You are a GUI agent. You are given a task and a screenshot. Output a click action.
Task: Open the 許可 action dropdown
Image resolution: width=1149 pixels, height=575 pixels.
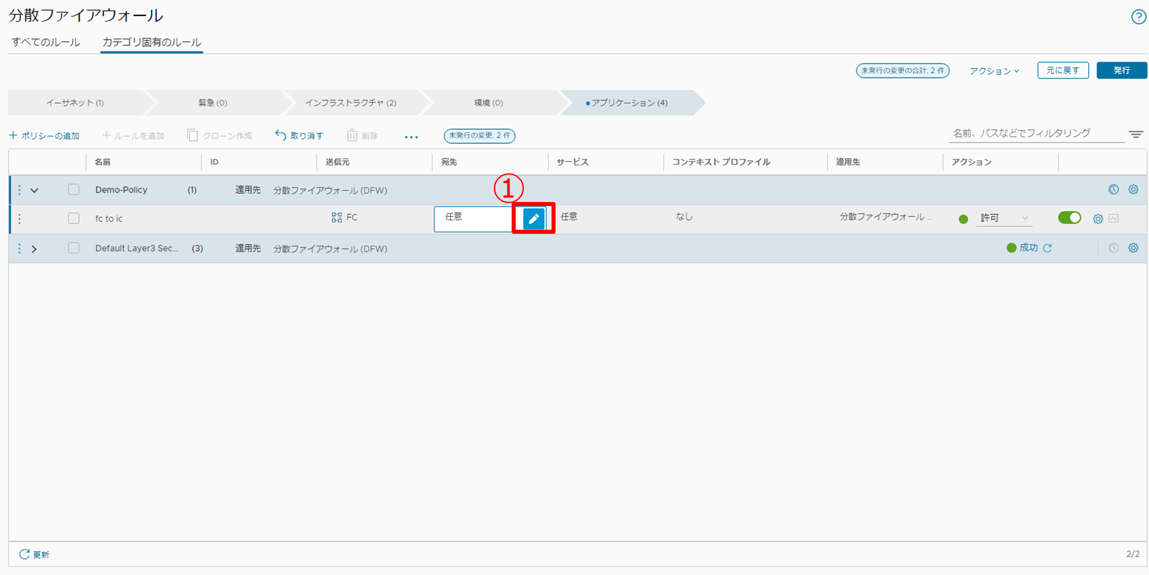click(1004, 218)
